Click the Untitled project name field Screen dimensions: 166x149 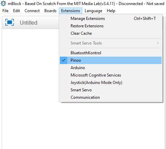click(29, 23)
